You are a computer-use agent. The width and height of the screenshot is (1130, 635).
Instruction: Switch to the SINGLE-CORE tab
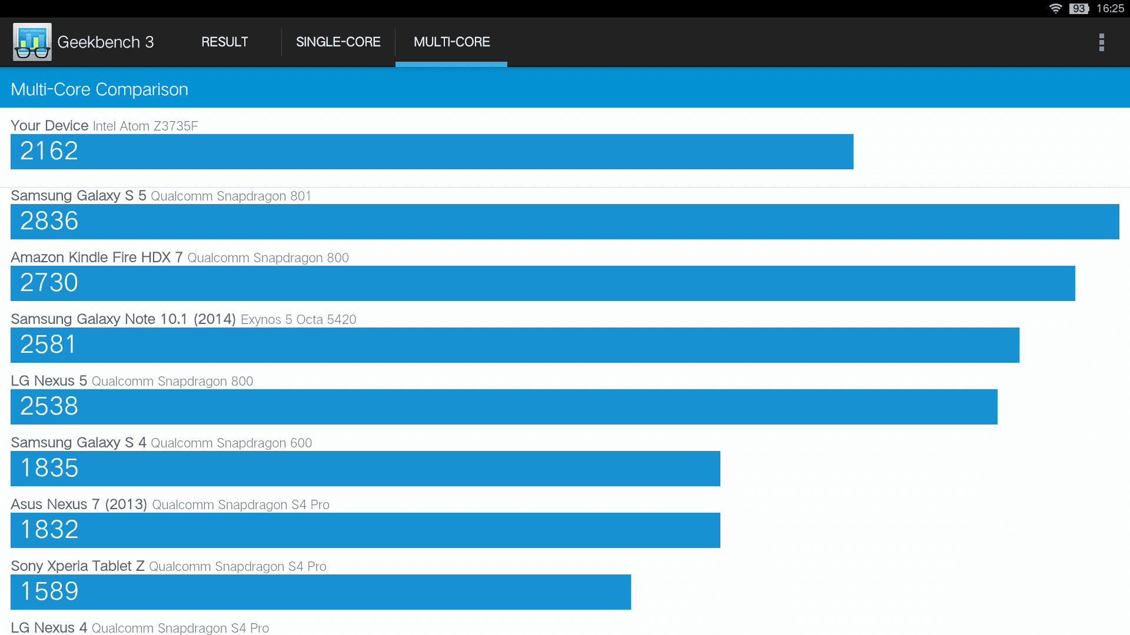338,42
